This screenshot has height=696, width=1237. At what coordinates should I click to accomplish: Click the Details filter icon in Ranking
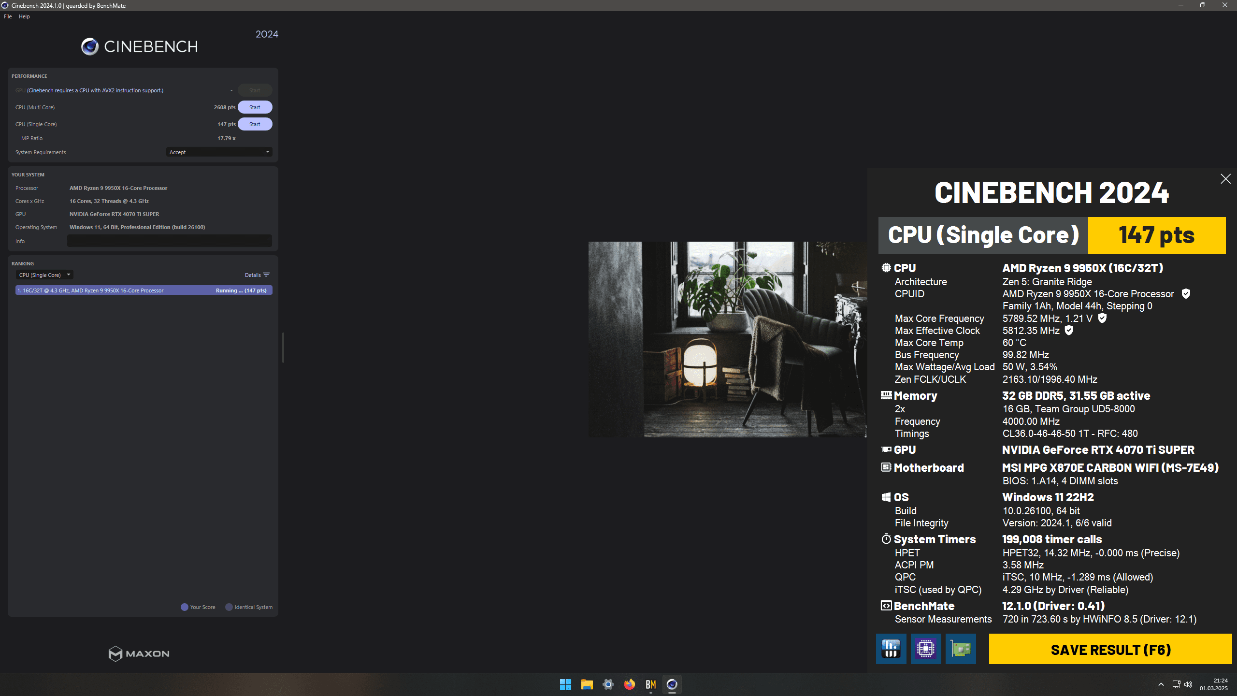coord(266,275)
